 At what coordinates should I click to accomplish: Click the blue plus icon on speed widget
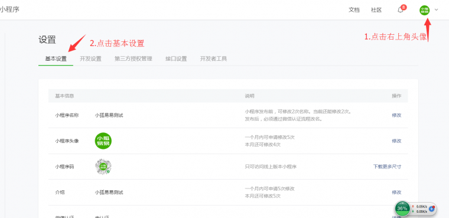click(x=432, y=209)
